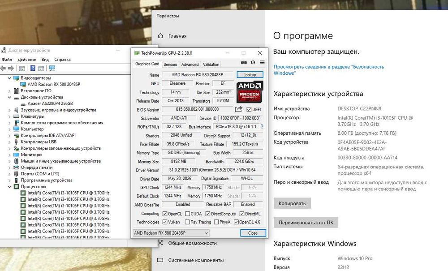Click the BIOS Version field

point(197,109)
